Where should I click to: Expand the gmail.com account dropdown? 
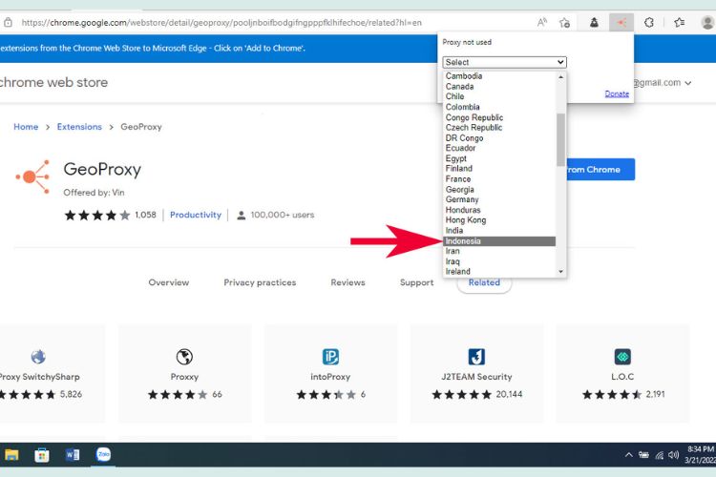(688, 83)
